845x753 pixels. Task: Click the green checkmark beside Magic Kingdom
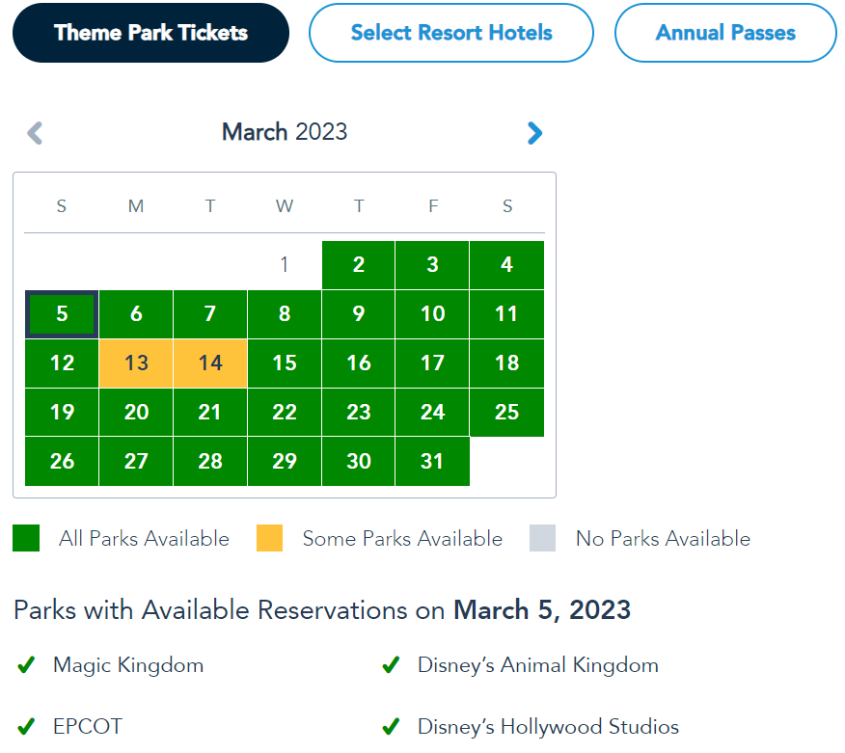27,665
